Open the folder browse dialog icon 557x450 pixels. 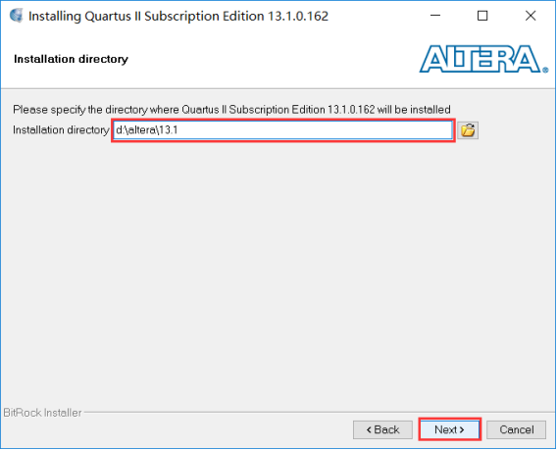click(x=468, y=130)
